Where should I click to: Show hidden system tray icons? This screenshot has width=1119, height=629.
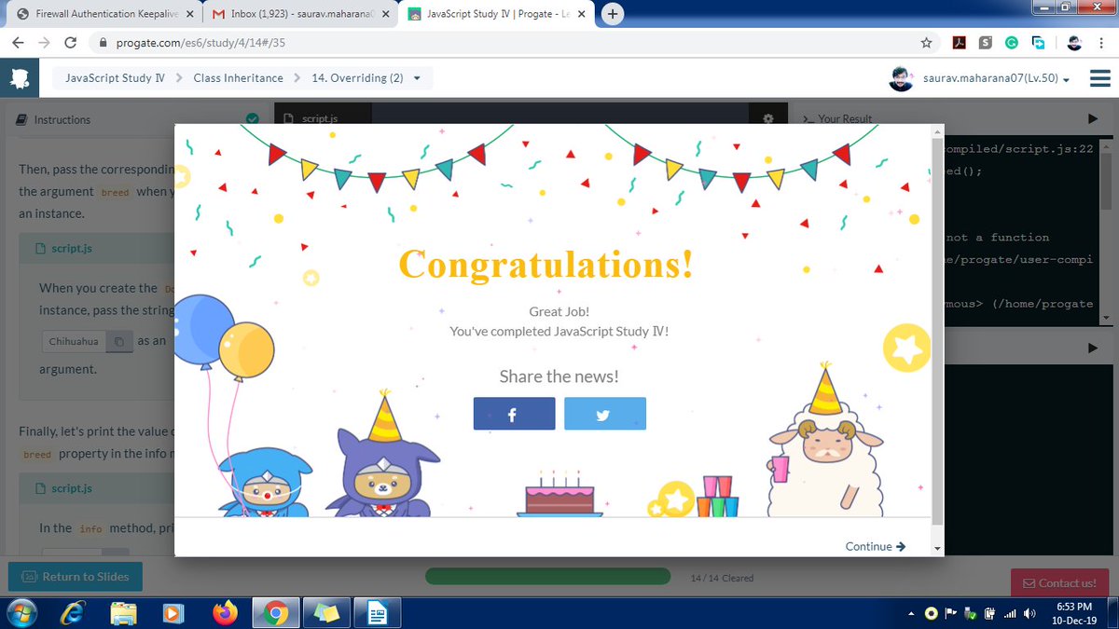click(911, 613)
